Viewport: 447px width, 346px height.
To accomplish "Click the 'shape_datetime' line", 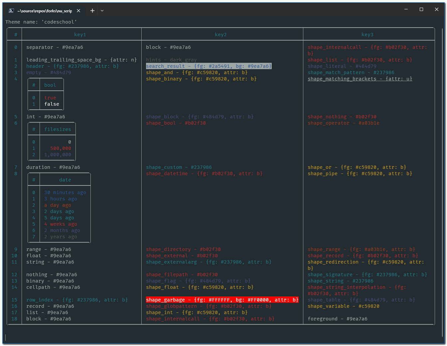I will pyautogui.click(x=205, y=173).
